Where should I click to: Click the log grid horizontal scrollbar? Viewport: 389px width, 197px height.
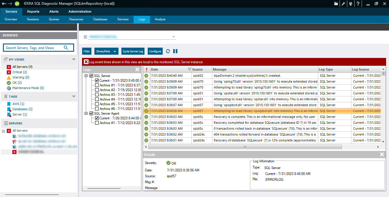coord(245,147)
